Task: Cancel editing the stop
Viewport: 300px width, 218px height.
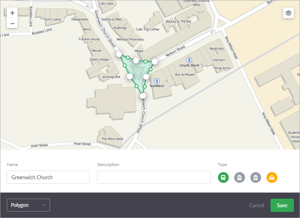Action: tap(256, 205)
